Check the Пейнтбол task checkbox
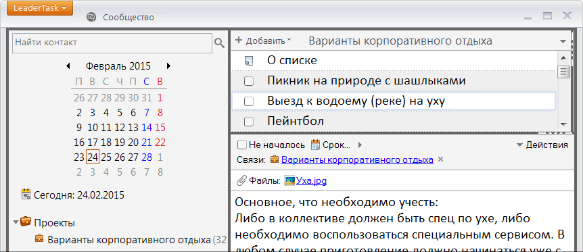583x252 pixels. click(249, 121)
